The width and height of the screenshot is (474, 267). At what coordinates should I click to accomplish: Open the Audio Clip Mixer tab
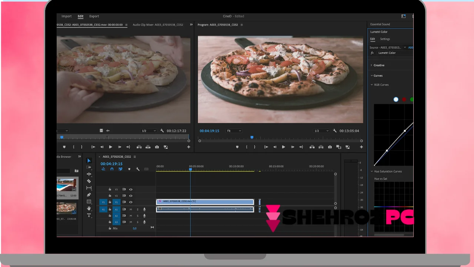pyautogui.click(x=158, y=25)
